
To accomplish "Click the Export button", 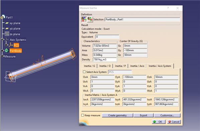I will click(144, 115).
